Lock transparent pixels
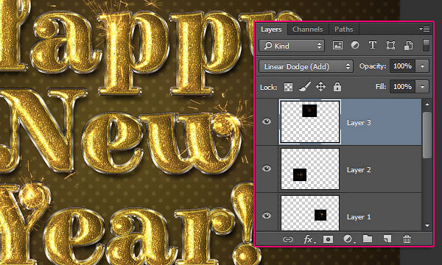 click(288, 87)
